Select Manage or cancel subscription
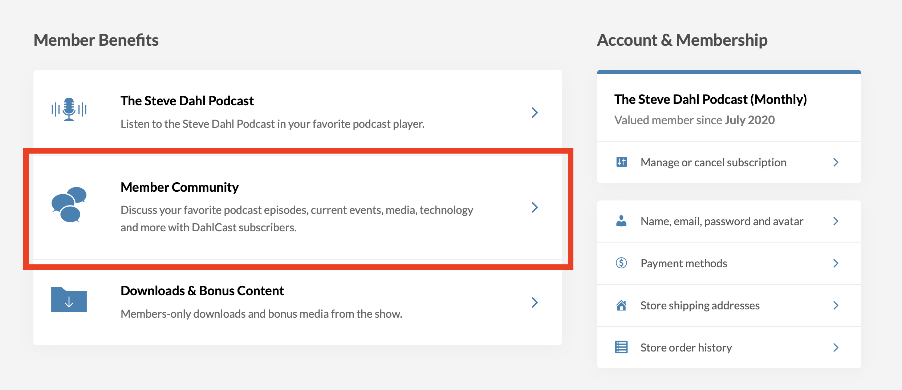Image resolution: width=902 pixels, height=390 pixels. click(729, 162)
